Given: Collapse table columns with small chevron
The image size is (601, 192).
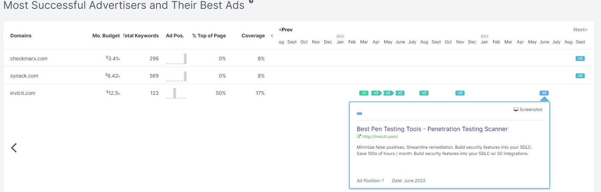Looking at the screenshot, I should point(272,36).
